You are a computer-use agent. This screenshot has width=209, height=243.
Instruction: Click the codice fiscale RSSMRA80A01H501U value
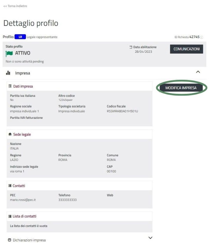122,111
